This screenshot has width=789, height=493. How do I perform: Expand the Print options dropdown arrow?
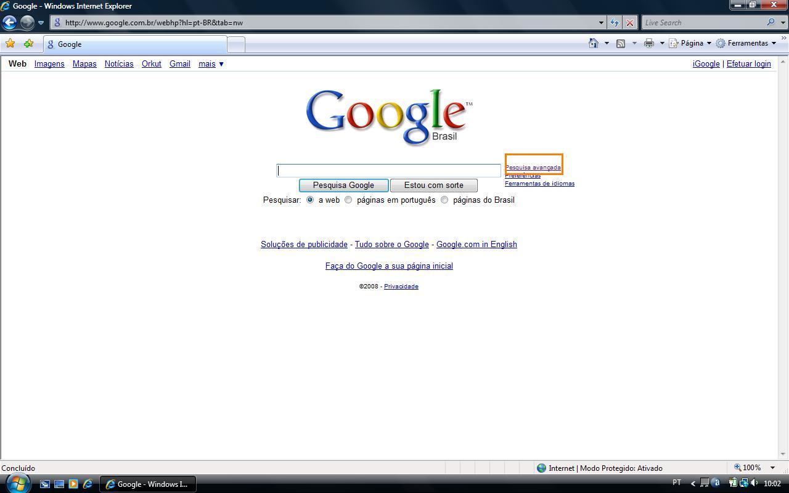662,43
